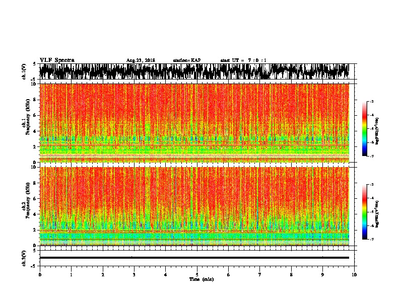The image size is (399, 308).
Task: Click the ch.1 spectrogram colorbar
Action: click(364, 129)
